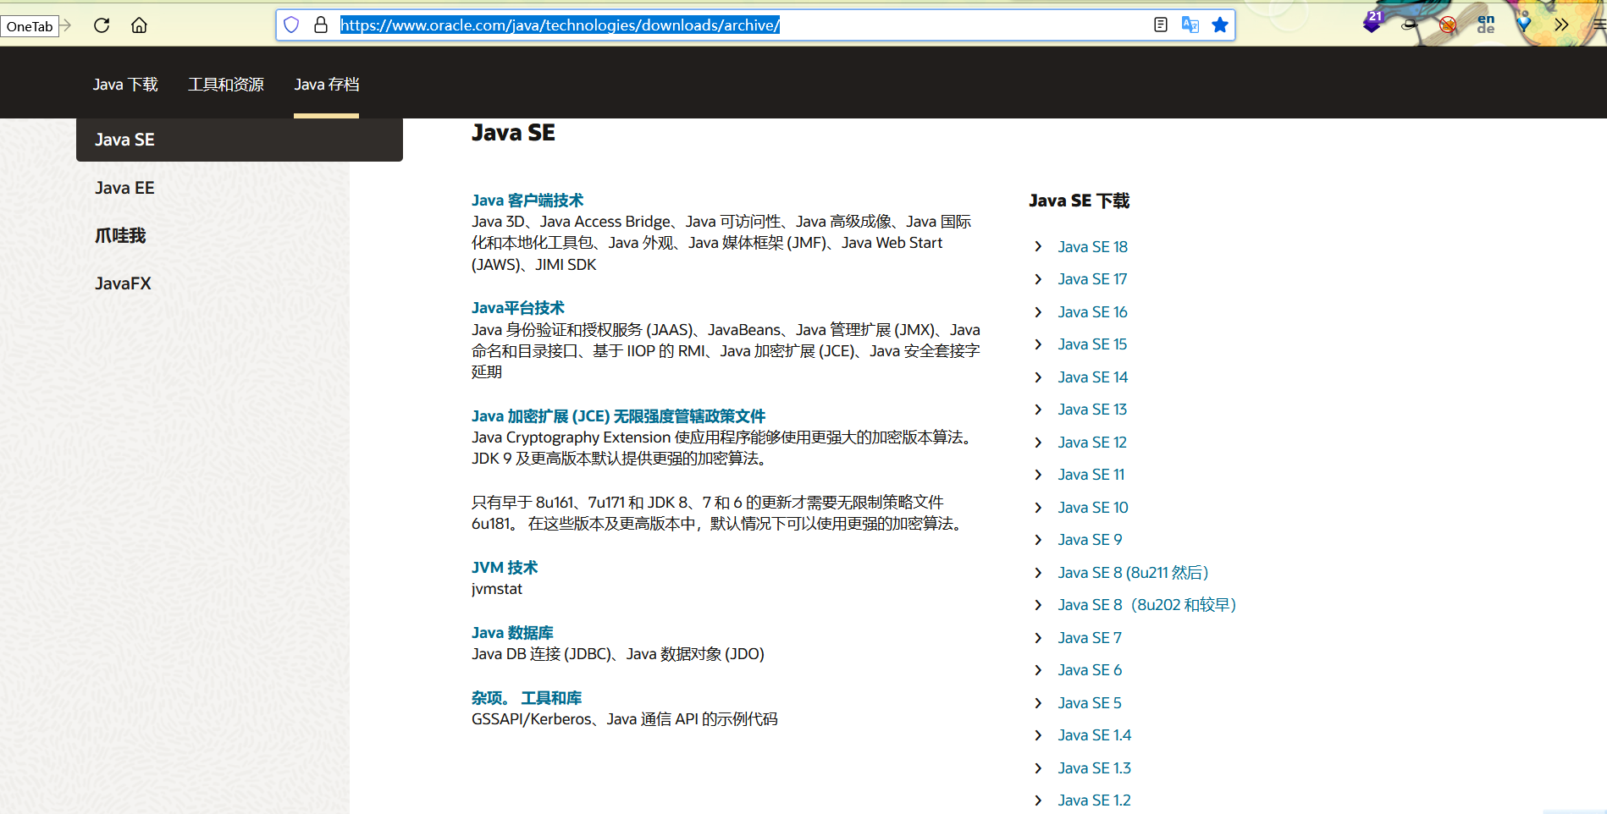Open the Java 下载 tab

pos(125,85)
